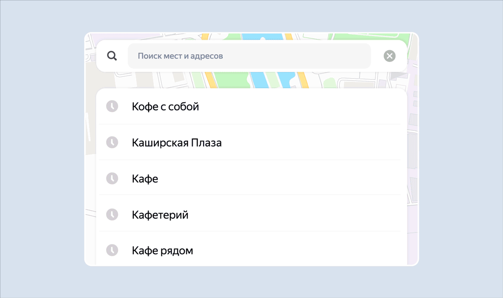
Task: Select the 'Кофе с собой' suggestion
Action: click(x=165, y=106)
